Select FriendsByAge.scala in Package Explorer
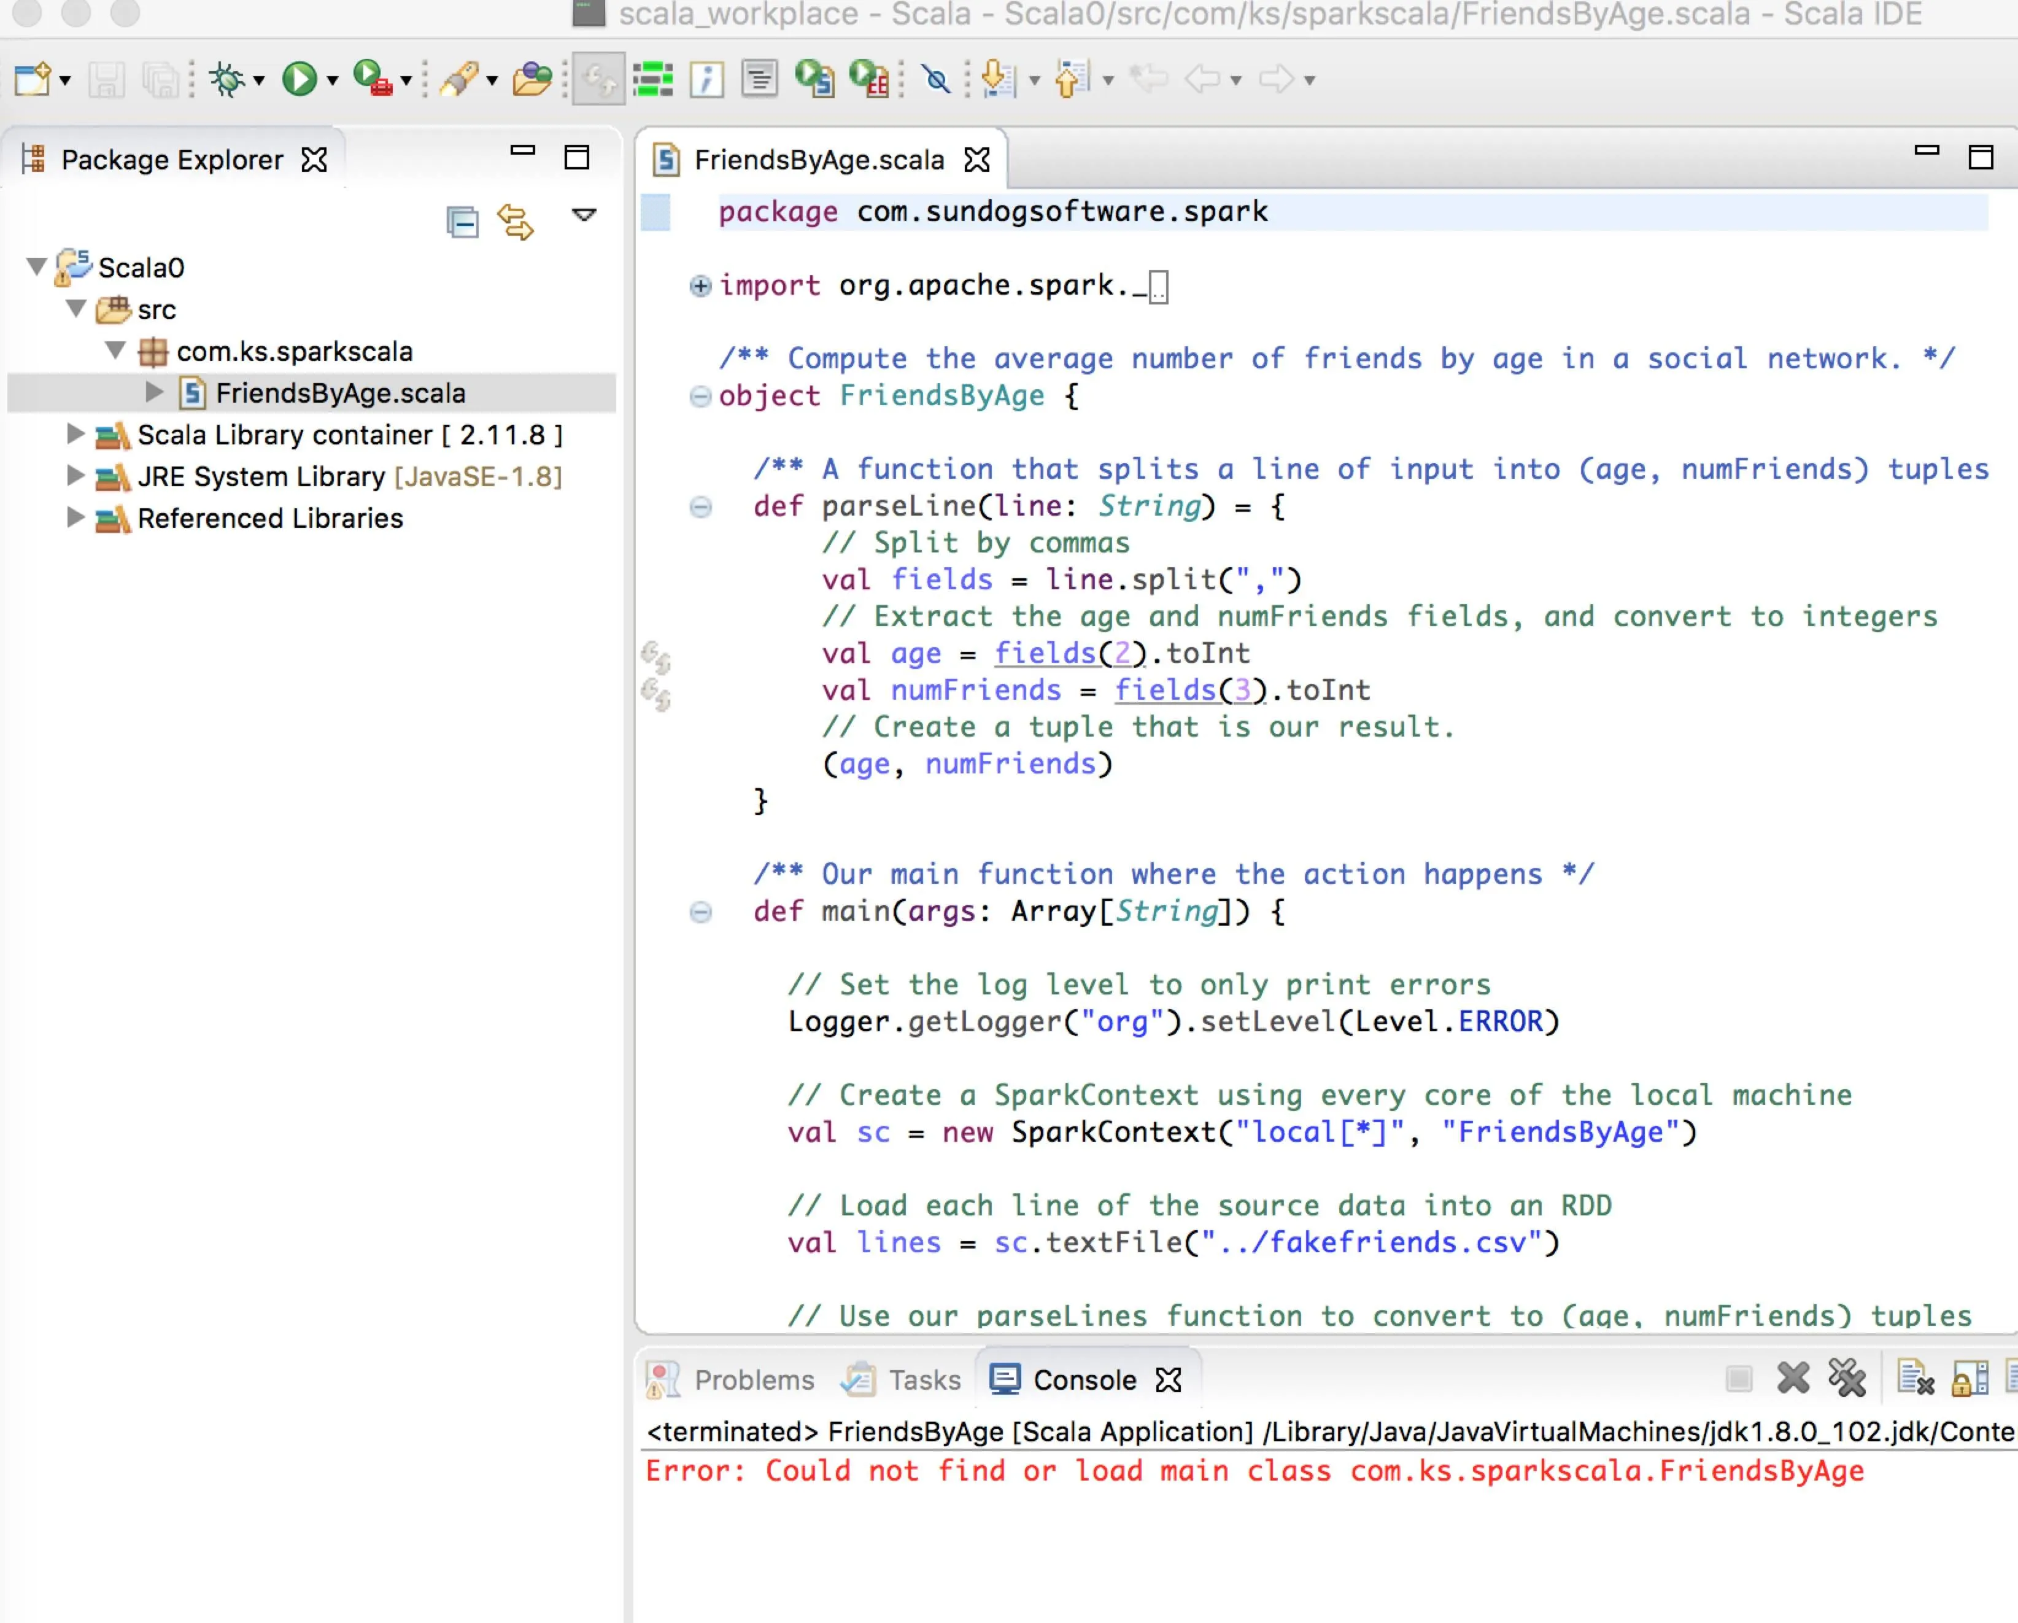This screenshot has height=1623, width=2018. click(340, 393)
